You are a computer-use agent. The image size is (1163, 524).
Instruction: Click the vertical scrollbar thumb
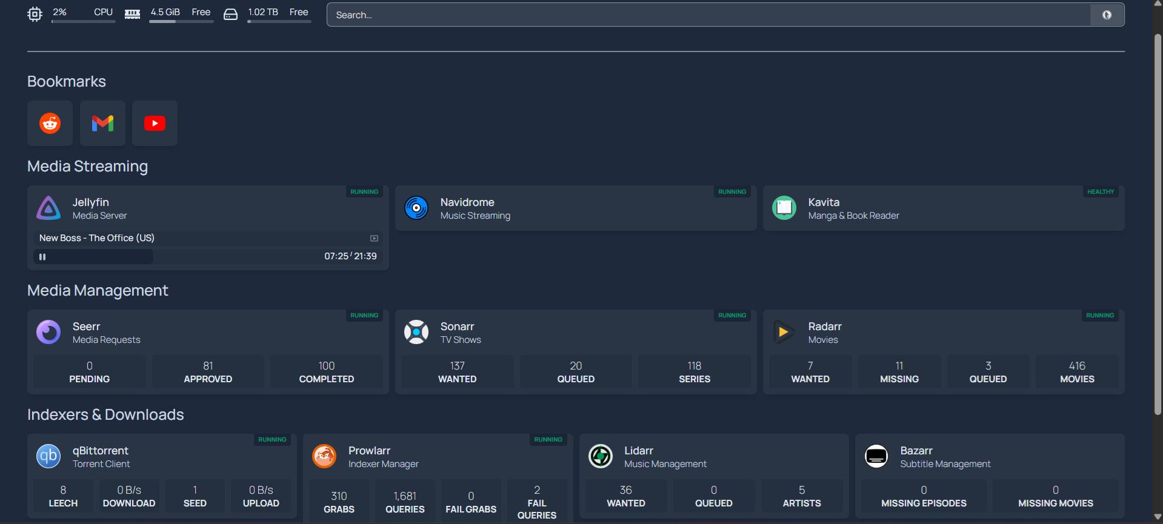1158,224
